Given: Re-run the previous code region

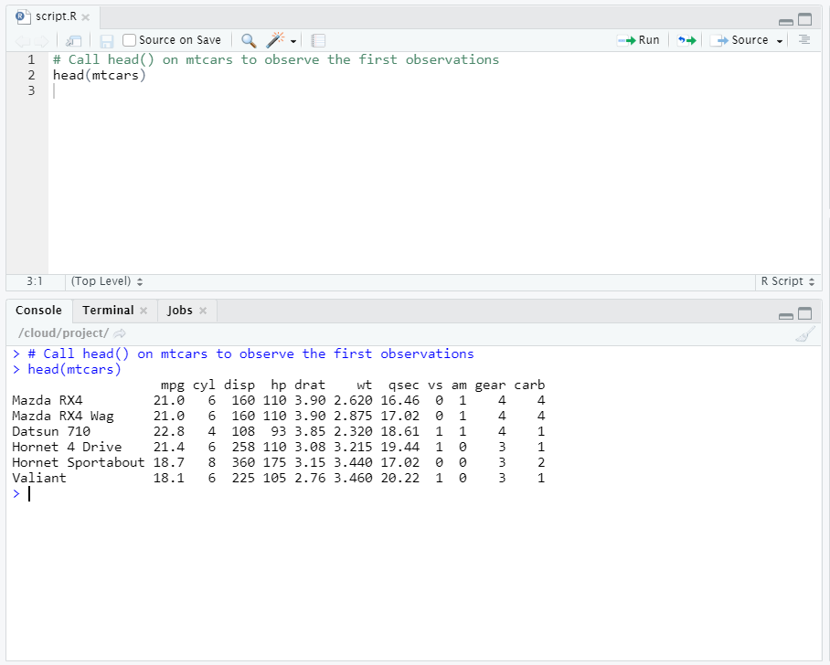Looking at the screenshot, I should click(x=686, y=40).
